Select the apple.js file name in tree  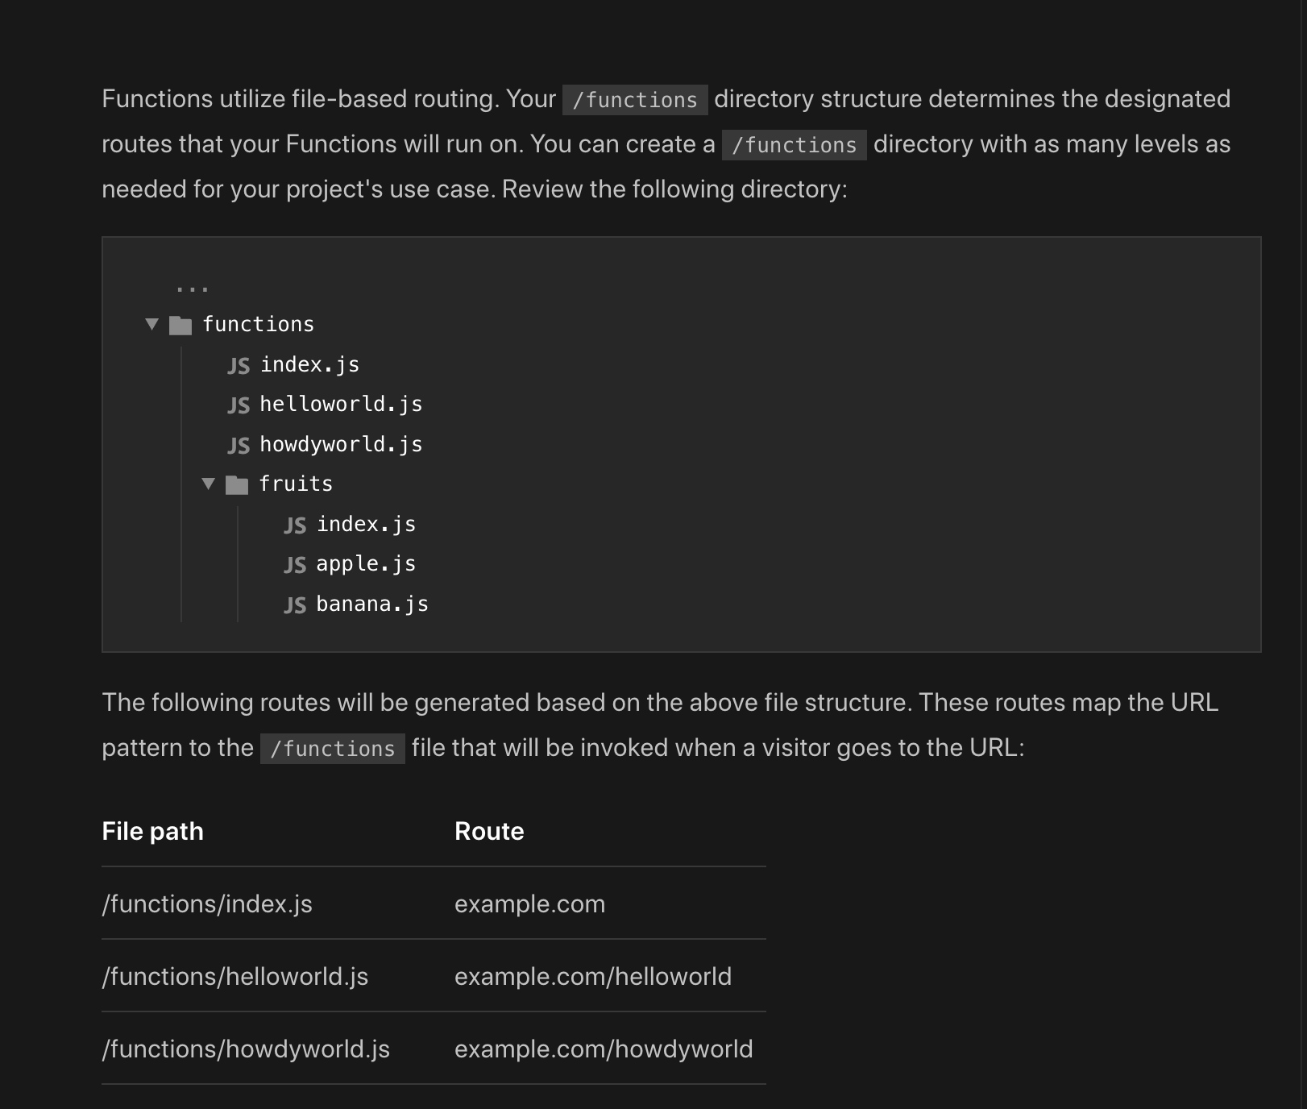click(366, 563)
